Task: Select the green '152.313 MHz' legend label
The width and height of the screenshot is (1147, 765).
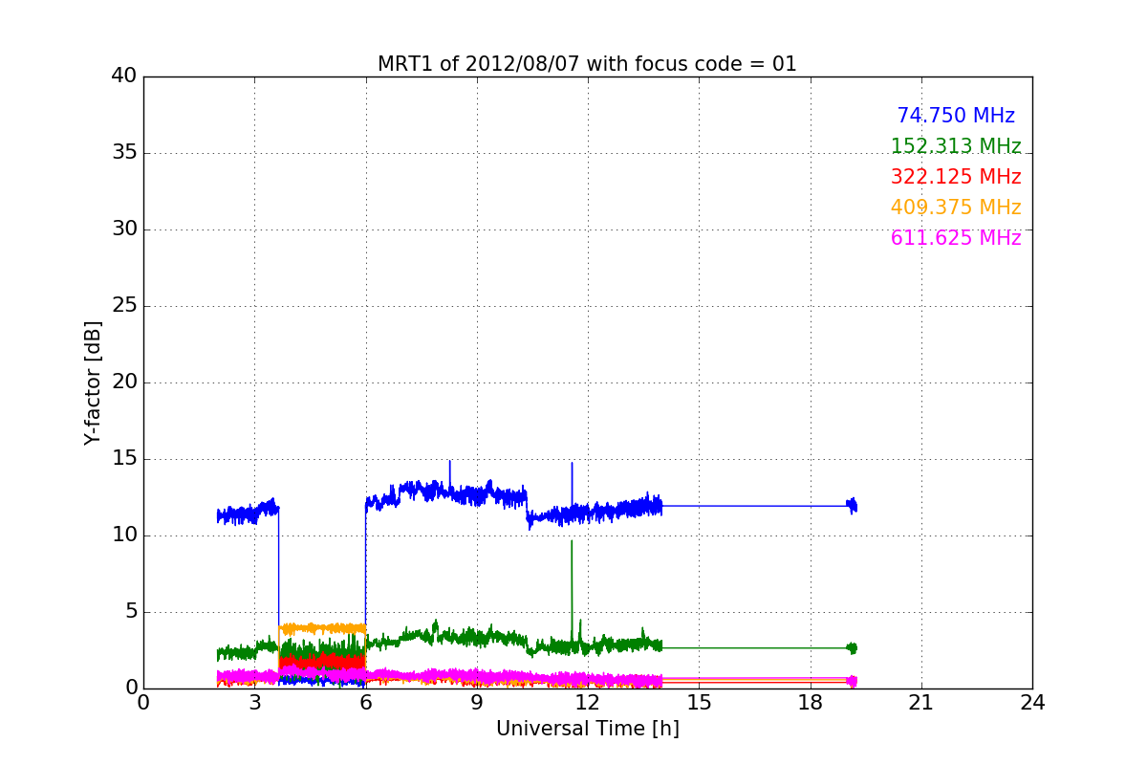Action: [x=956, y=146]
